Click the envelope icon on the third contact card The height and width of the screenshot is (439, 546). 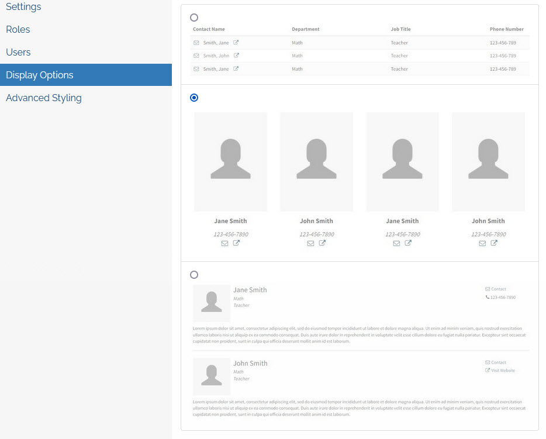tap(396, 243)
